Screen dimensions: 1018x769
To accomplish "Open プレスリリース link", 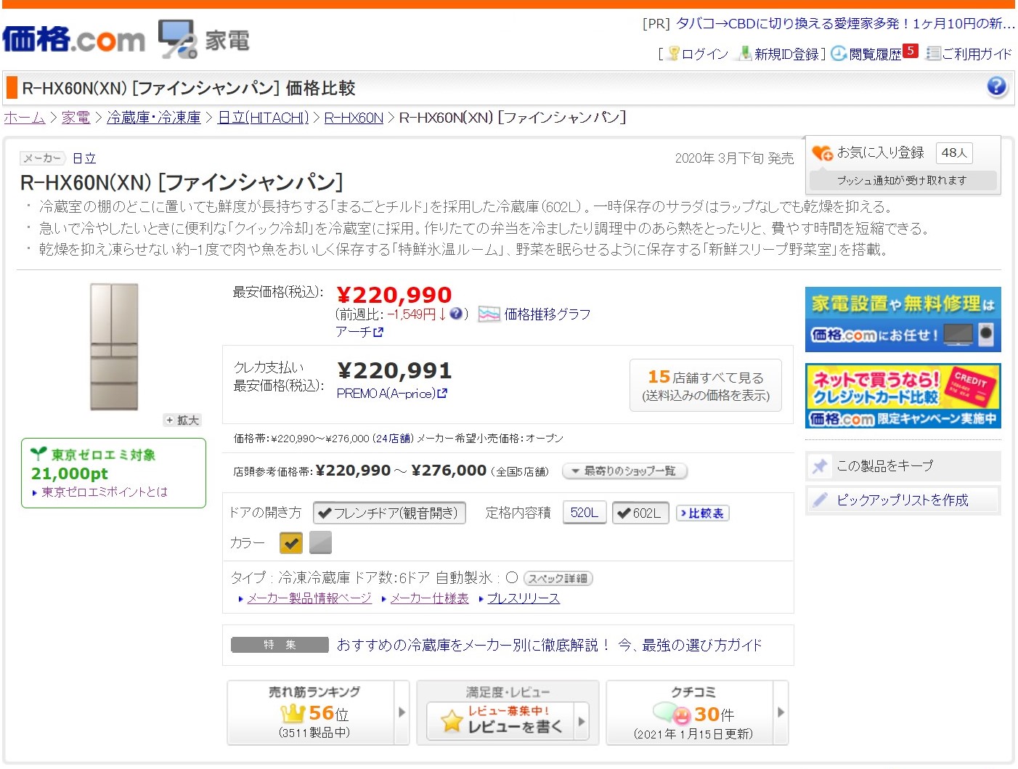I will coord(524,598).
